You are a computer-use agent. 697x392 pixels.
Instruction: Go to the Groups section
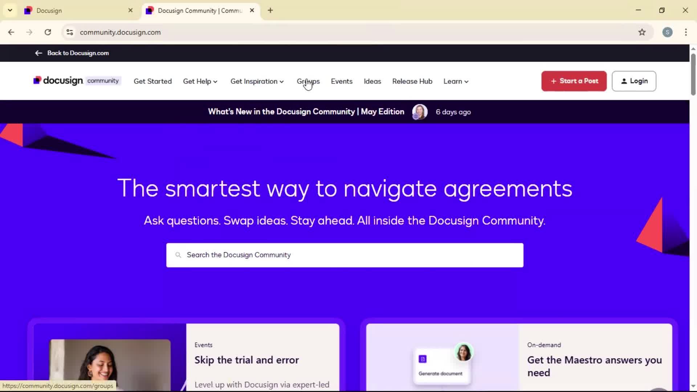pyautogui.click(x=308, y=81)
